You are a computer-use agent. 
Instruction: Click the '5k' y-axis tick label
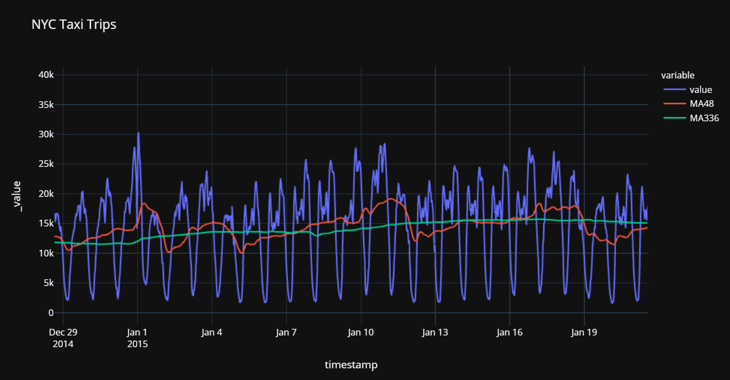point(48,283)
